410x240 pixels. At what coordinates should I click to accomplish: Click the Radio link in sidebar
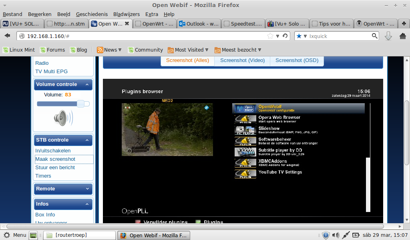tap(42, 63)
